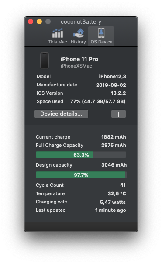Click the iPhone 11 Pro device image
This screenshot has height=264, width=162.
point(45,61)
